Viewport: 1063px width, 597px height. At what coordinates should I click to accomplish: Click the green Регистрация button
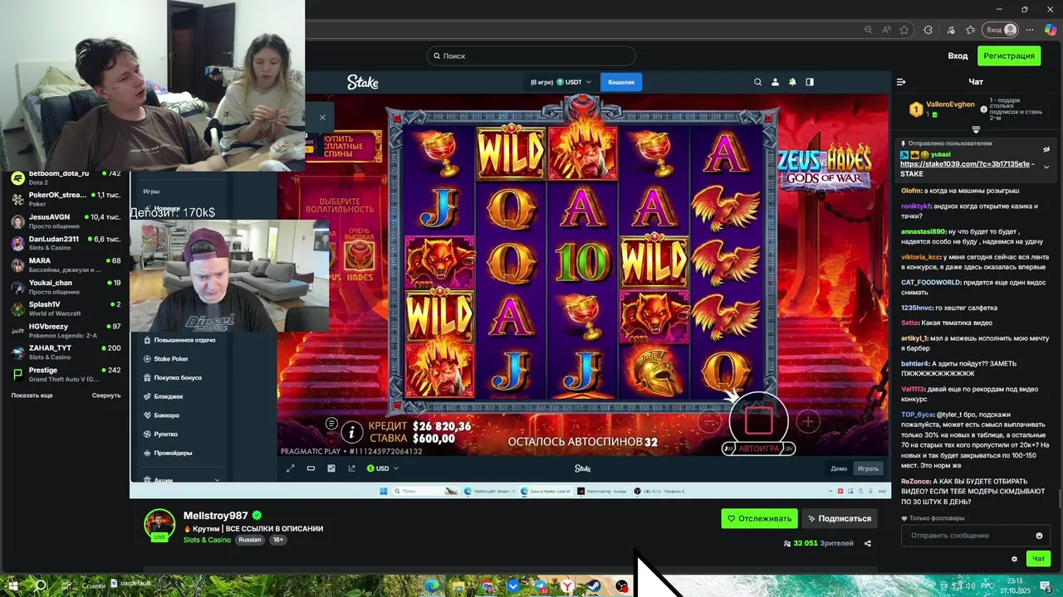click(1009, 56)
